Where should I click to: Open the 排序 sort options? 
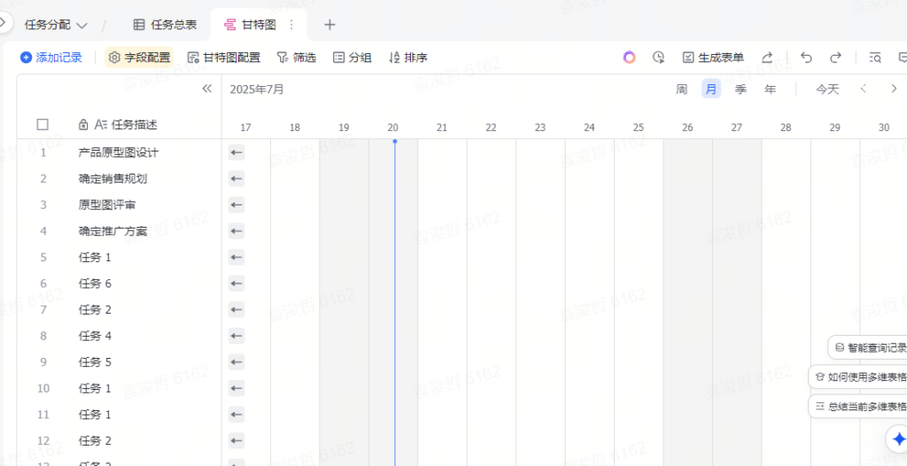point(408,58)
